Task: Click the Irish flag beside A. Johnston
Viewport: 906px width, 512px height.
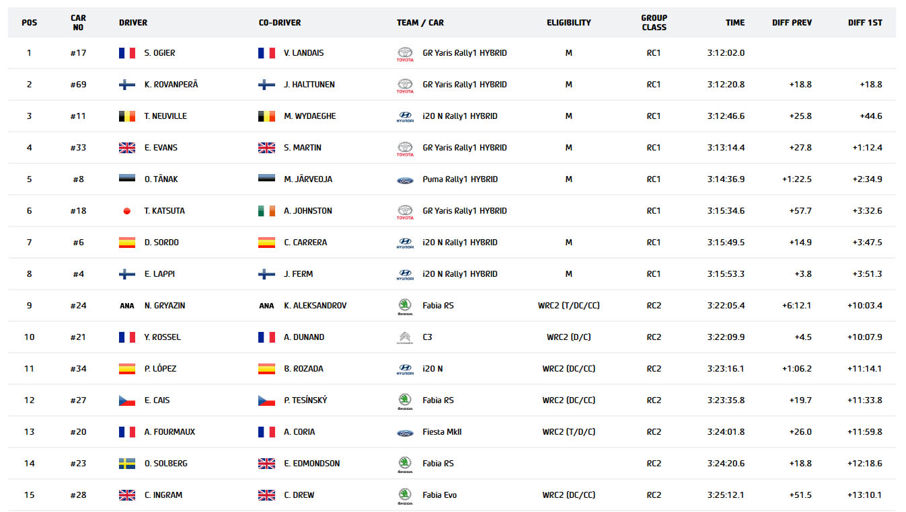Action: coord(266,211)
